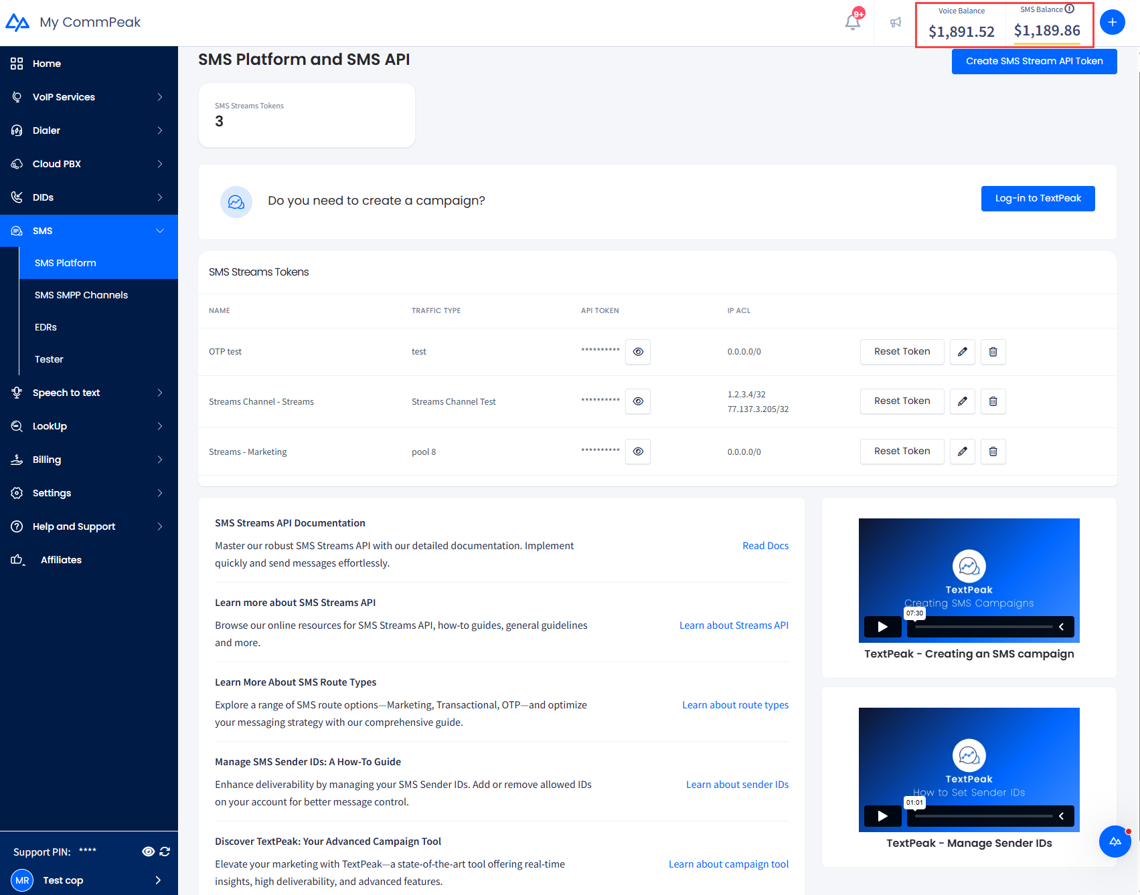This screenshot has height=895, width=1140.
Task: Delete the Streams Channel - Streams token
Action: [x=993, y=401]
